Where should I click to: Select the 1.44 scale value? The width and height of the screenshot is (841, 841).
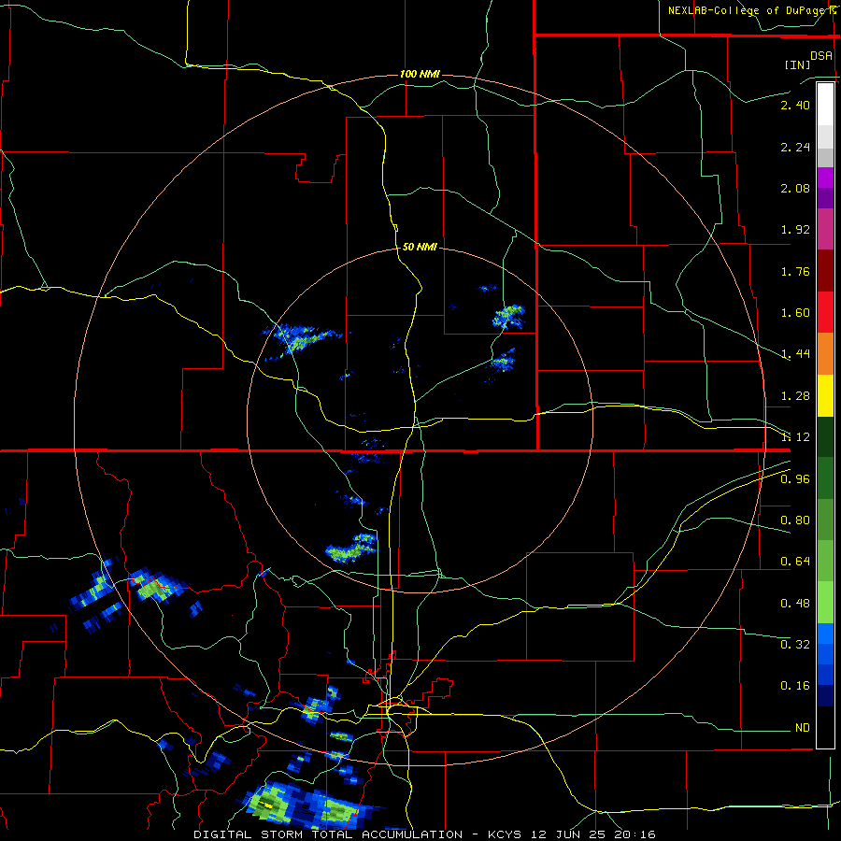click(795, 354)
